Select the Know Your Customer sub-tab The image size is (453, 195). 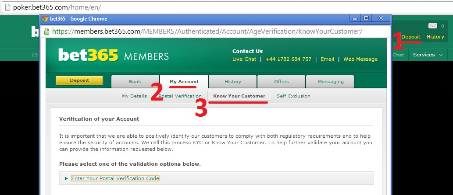click(x=239, y=96)
